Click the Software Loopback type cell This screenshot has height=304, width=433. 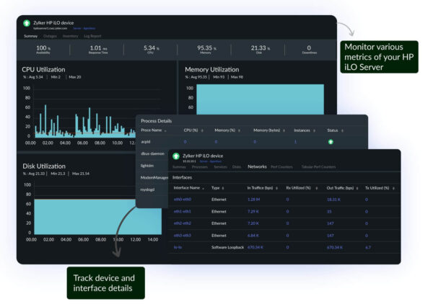(227, 248)
